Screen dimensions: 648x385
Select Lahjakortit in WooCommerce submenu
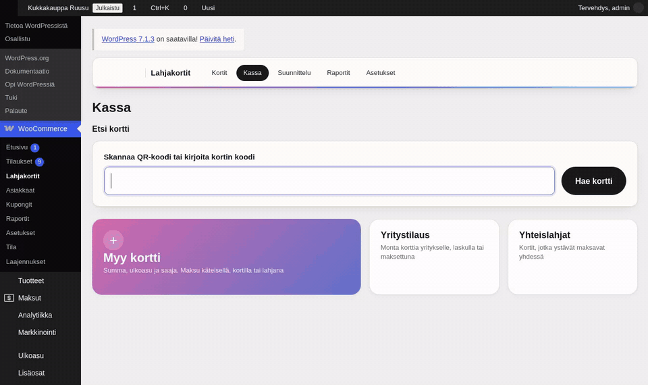point(23,176)
